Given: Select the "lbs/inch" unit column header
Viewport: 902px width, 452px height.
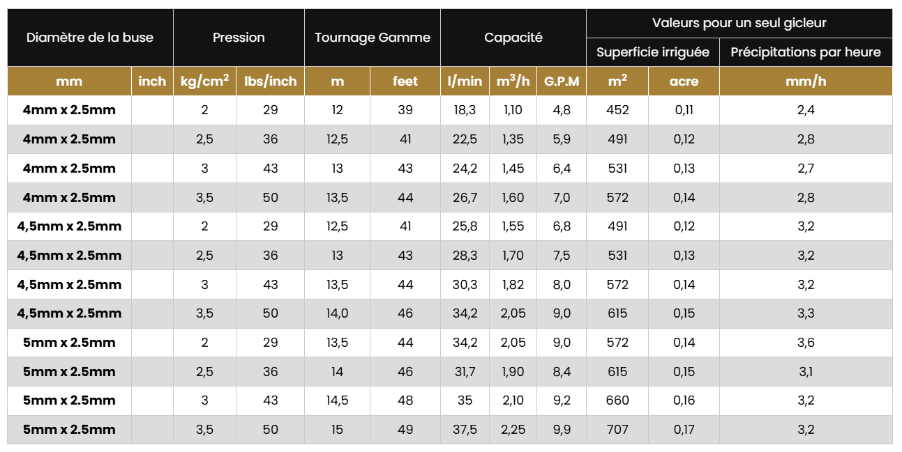Looking at the screenshot, I should (271, 81).
